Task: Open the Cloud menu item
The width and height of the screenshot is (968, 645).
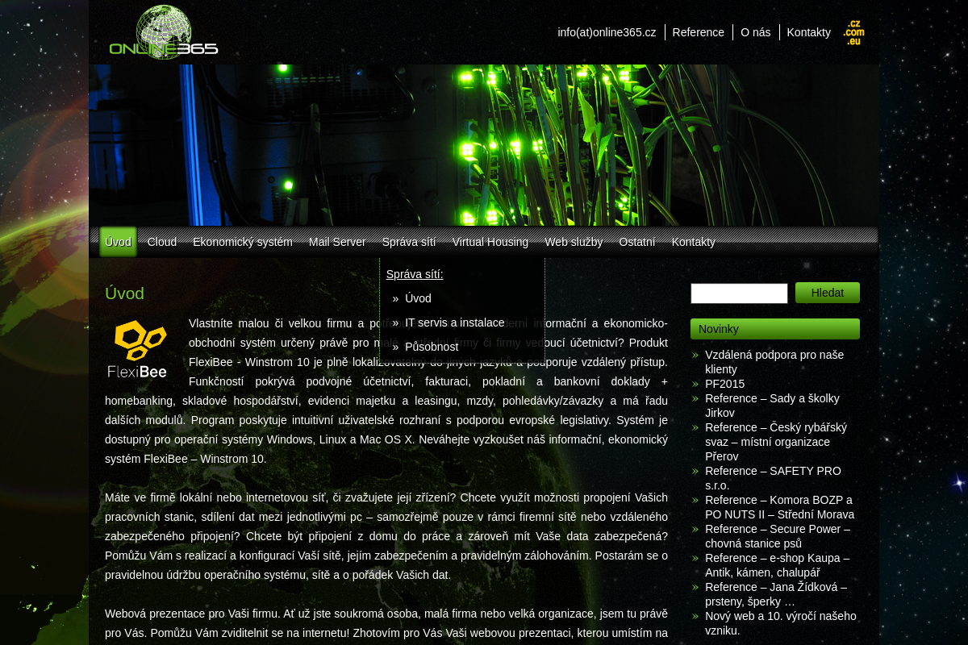Action: point(162,242)
